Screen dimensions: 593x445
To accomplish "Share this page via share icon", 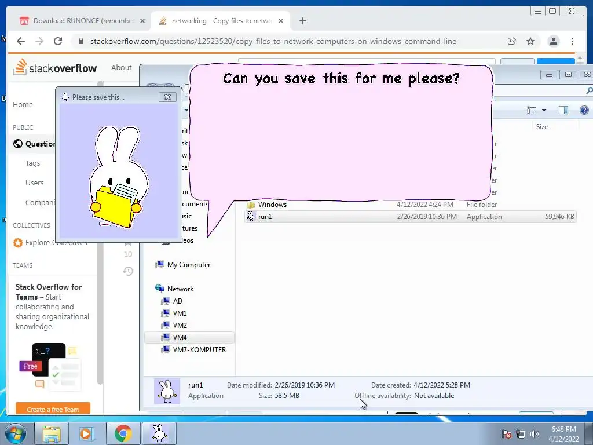I will [512, 41].
